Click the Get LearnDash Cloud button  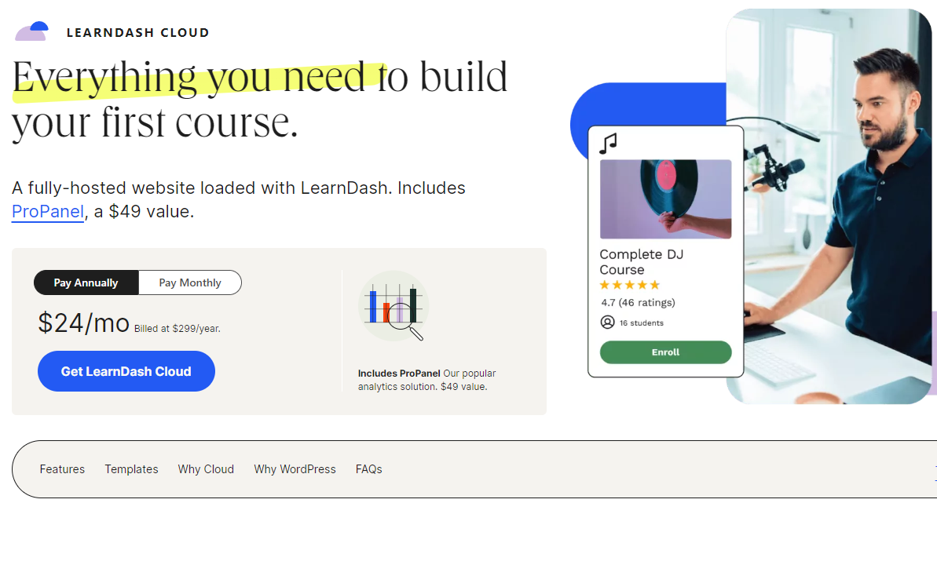[126, 371]
